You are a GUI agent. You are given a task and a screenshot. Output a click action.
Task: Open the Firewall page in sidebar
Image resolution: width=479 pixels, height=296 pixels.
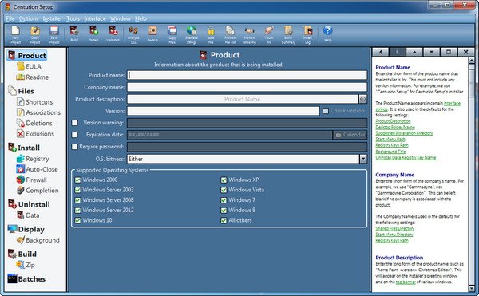[31, 180]
